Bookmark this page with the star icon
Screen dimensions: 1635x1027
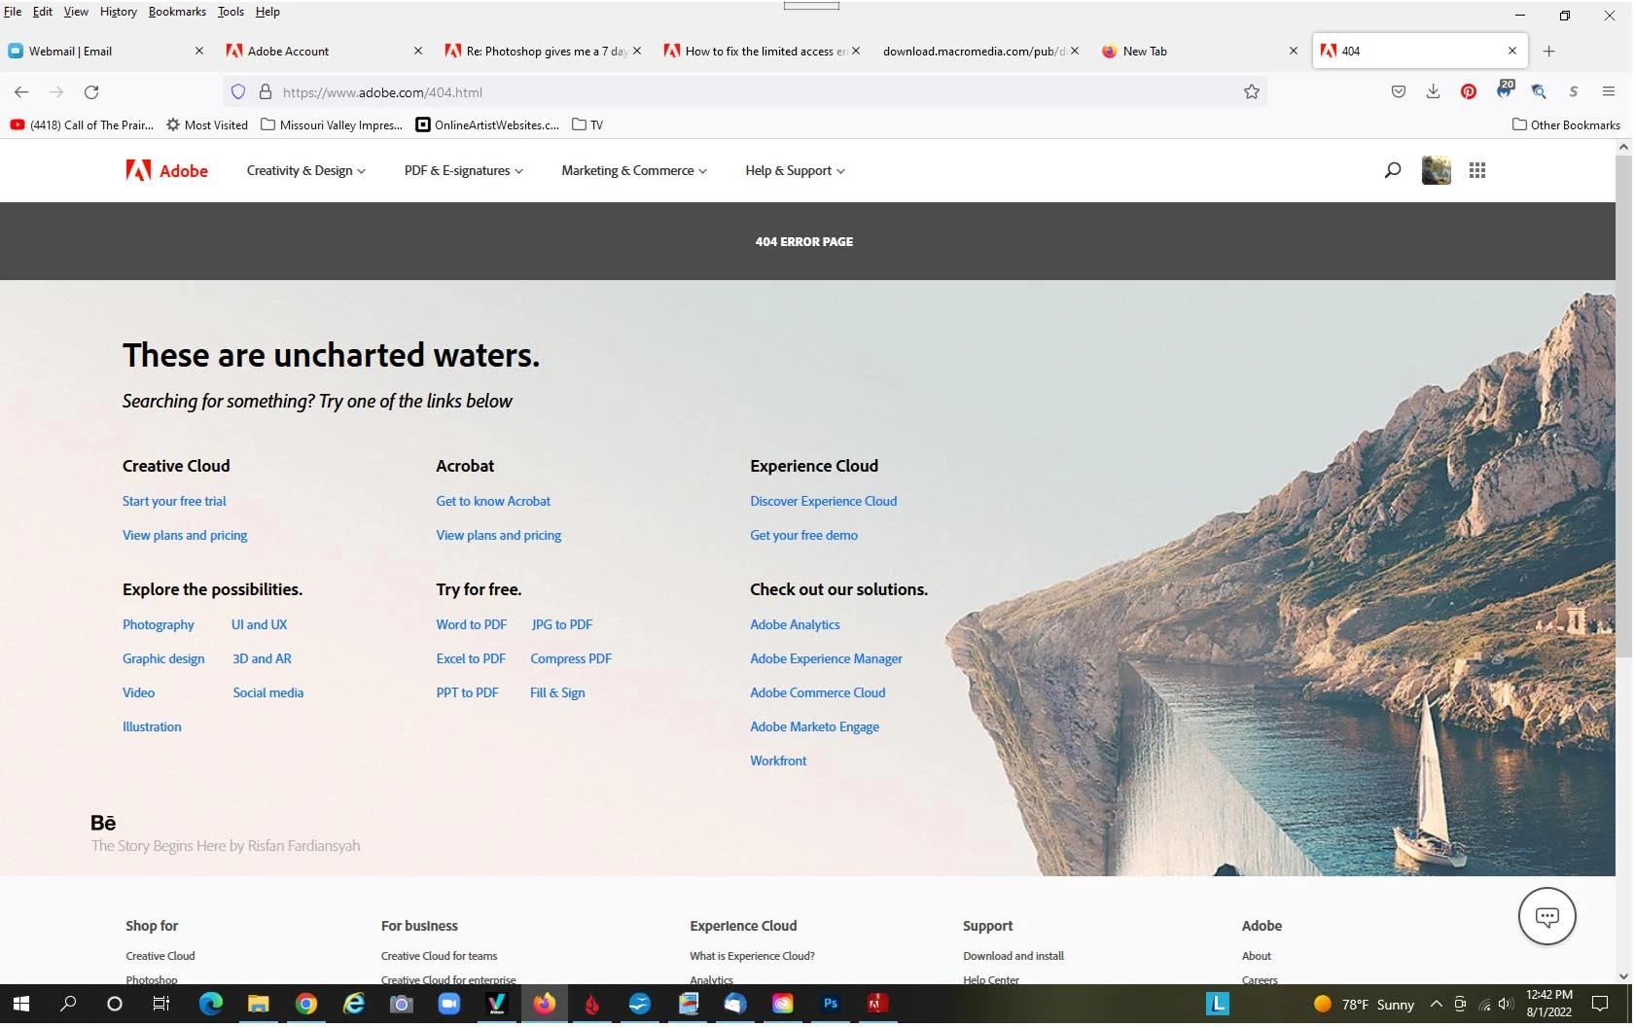(x=1252, y=92)
